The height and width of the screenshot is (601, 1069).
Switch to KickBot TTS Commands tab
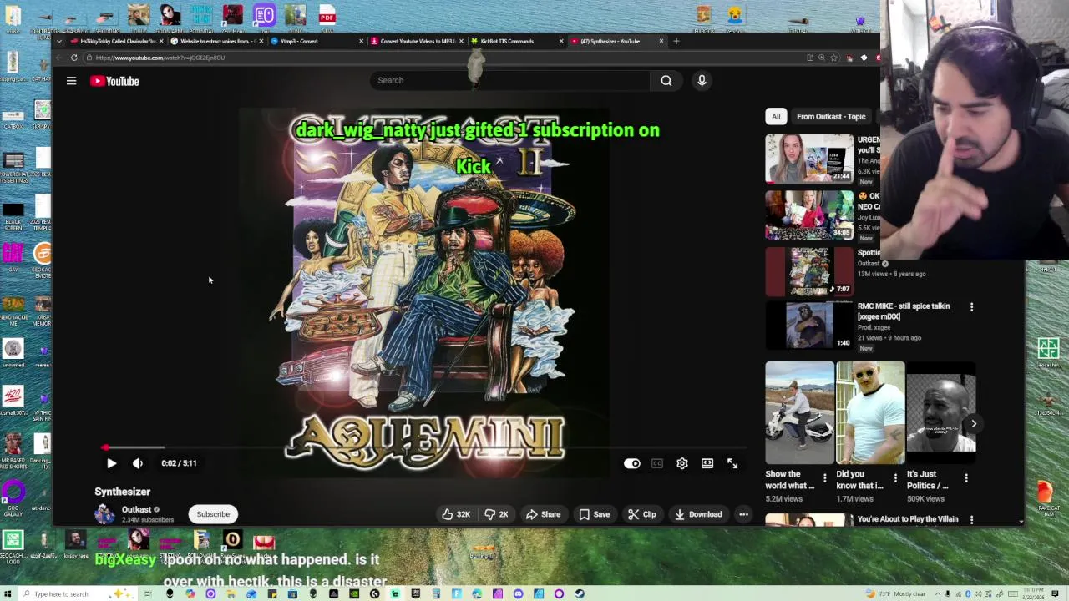pos(515,41)
